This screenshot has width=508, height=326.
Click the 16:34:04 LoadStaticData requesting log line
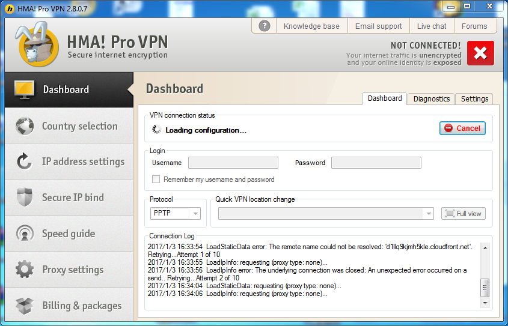245,286
